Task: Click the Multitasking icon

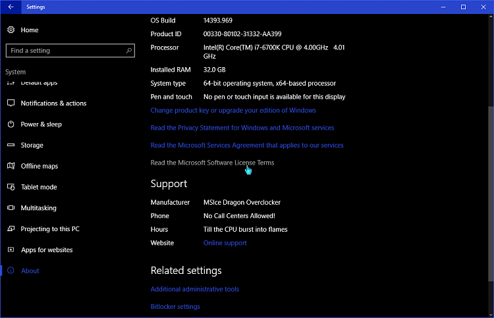Action: 11,207
